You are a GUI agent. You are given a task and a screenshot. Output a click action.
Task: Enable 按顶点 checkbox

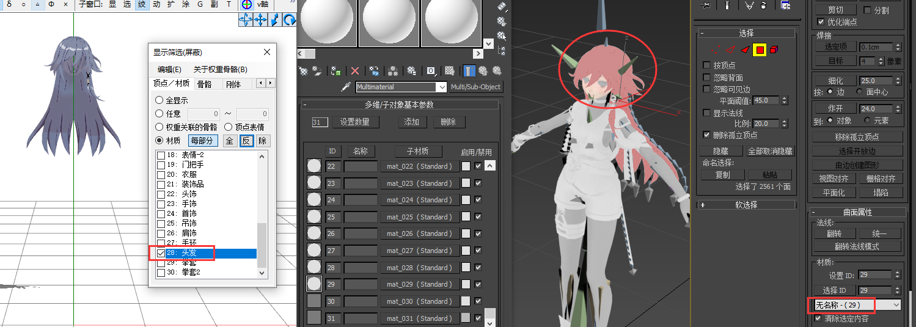[x=707, y=65]
